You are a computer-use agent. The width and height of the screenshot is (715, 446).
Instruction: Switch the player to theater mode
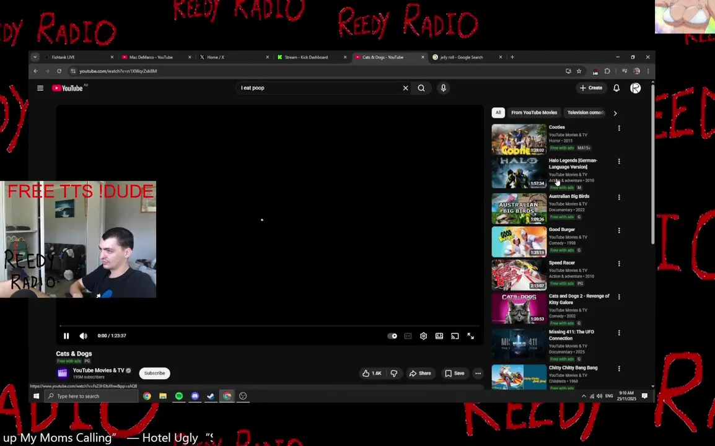click(x=439, y=336)
